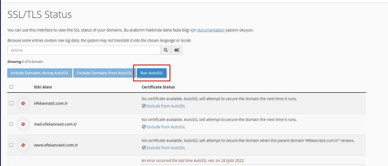Toggle the select-all checkbox in the table header
Viewport: 388px width, 166px height.
click(11, 87)
